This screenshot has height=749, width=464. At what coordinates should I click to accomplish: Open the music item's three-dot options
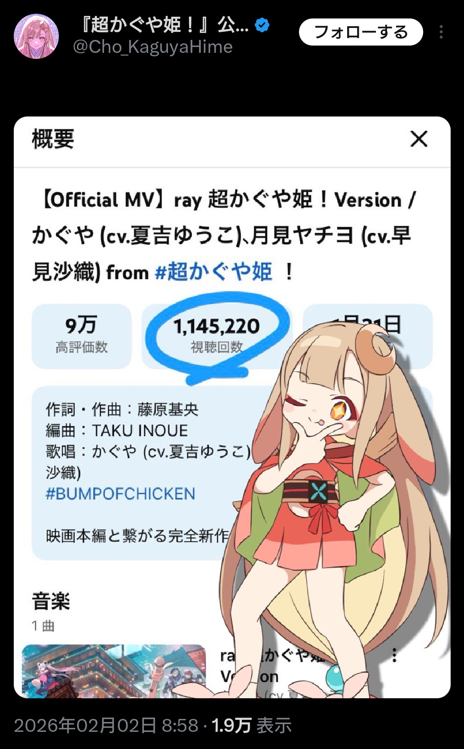coord(394,655)
